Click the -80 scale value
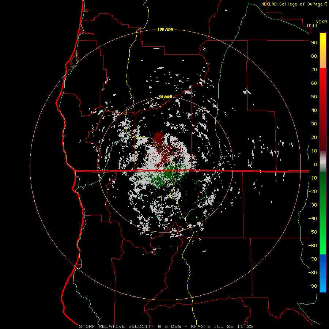 [x=313, y=273]
